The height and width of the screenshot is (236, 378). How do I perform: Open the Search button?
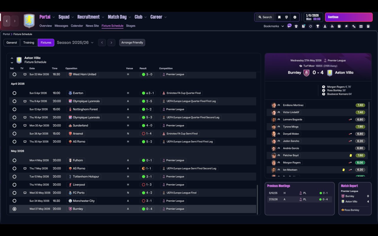[x=265, y=17]
